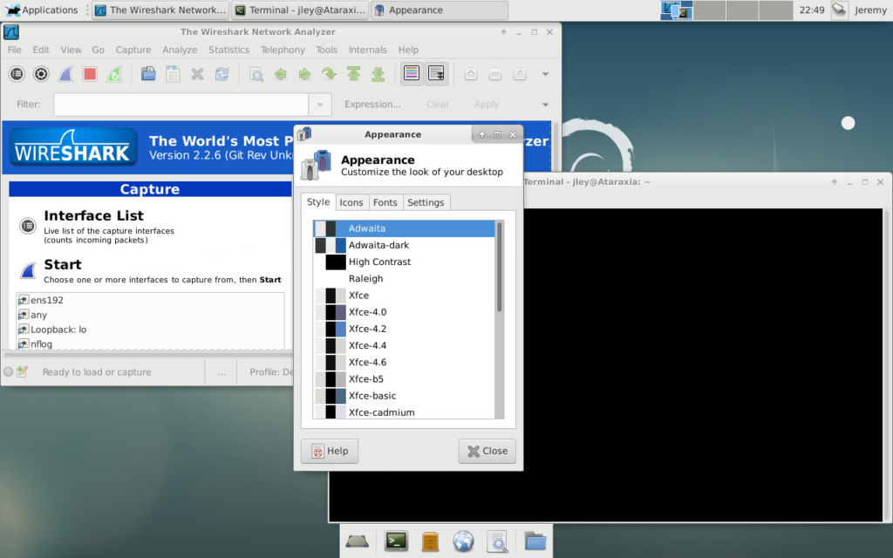Click expert info status circle icon
The width and height of the screenshot is (893, 558).
[x=8, y=371]
